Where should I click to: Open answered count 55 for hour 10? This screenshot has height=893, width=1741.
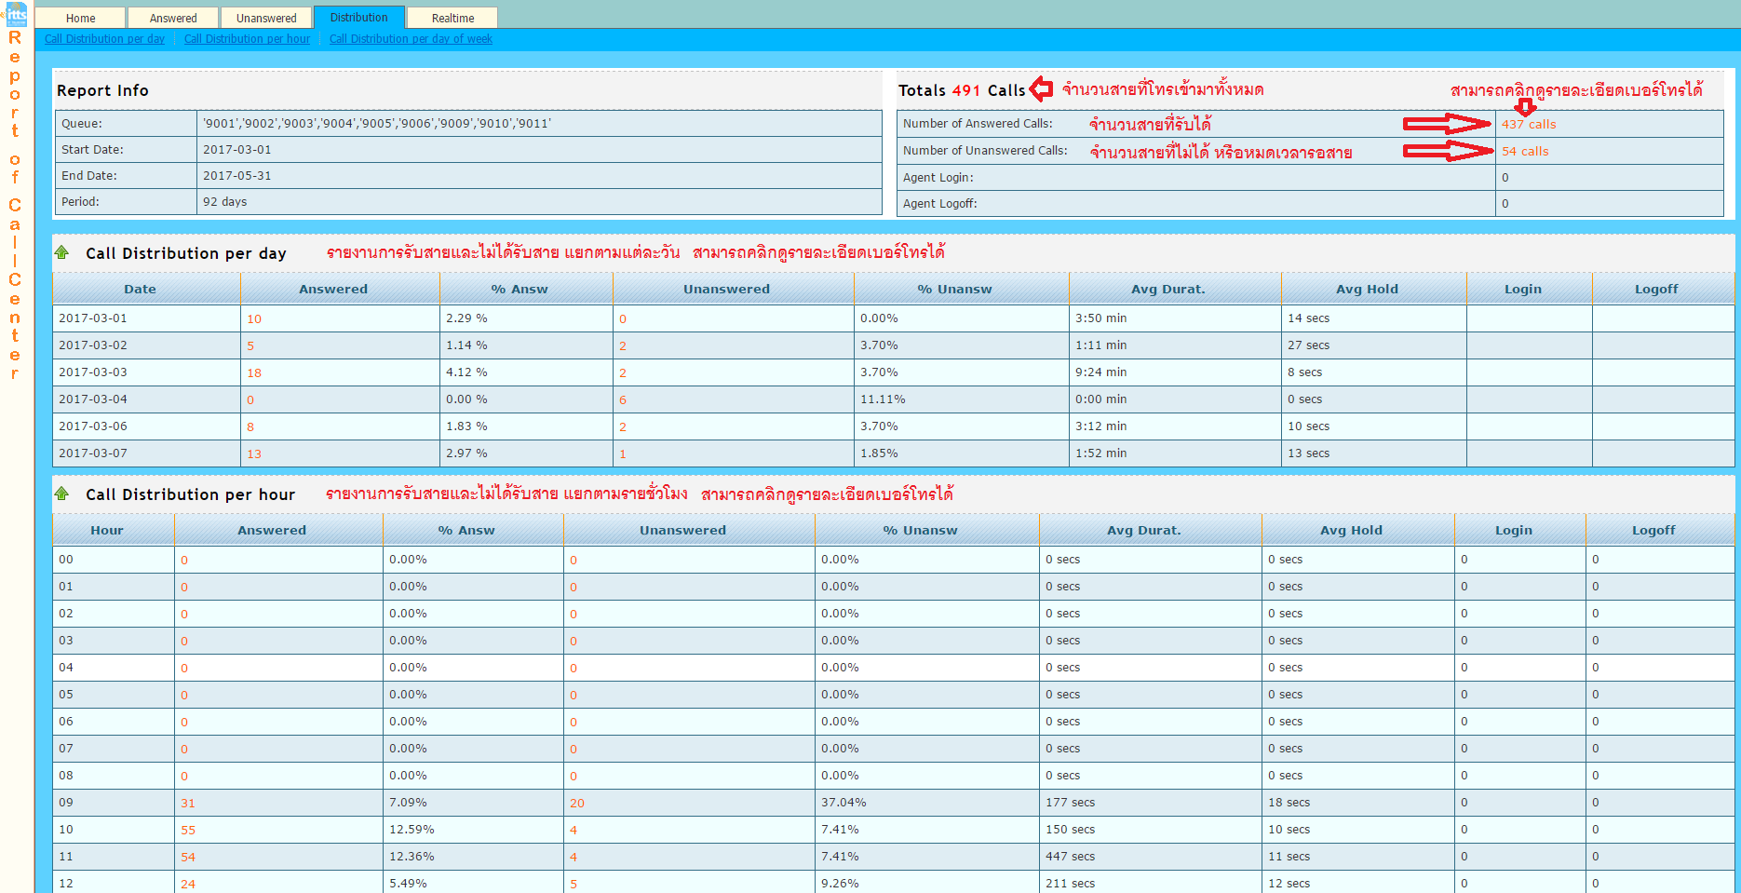point(188,830)
